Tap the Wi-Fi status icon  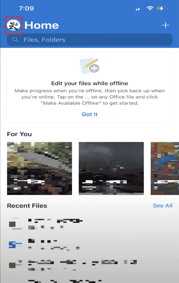click(150, 8)
